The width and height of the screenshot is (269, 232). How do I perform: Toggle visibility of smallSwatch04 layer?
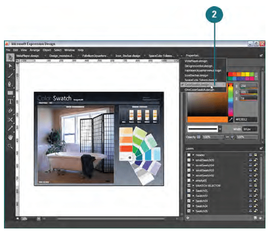coord(251,165)
